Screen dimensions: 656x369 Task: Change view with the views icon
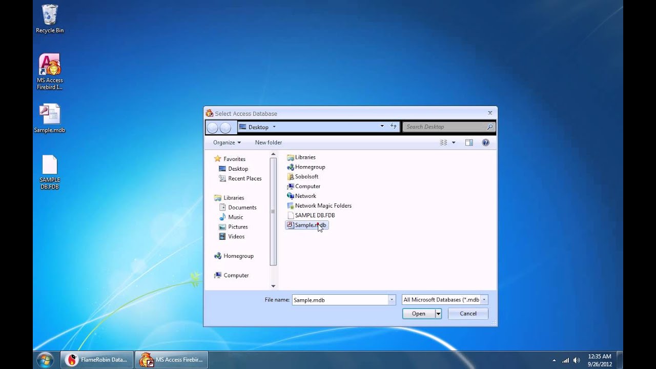click(443, 142)
